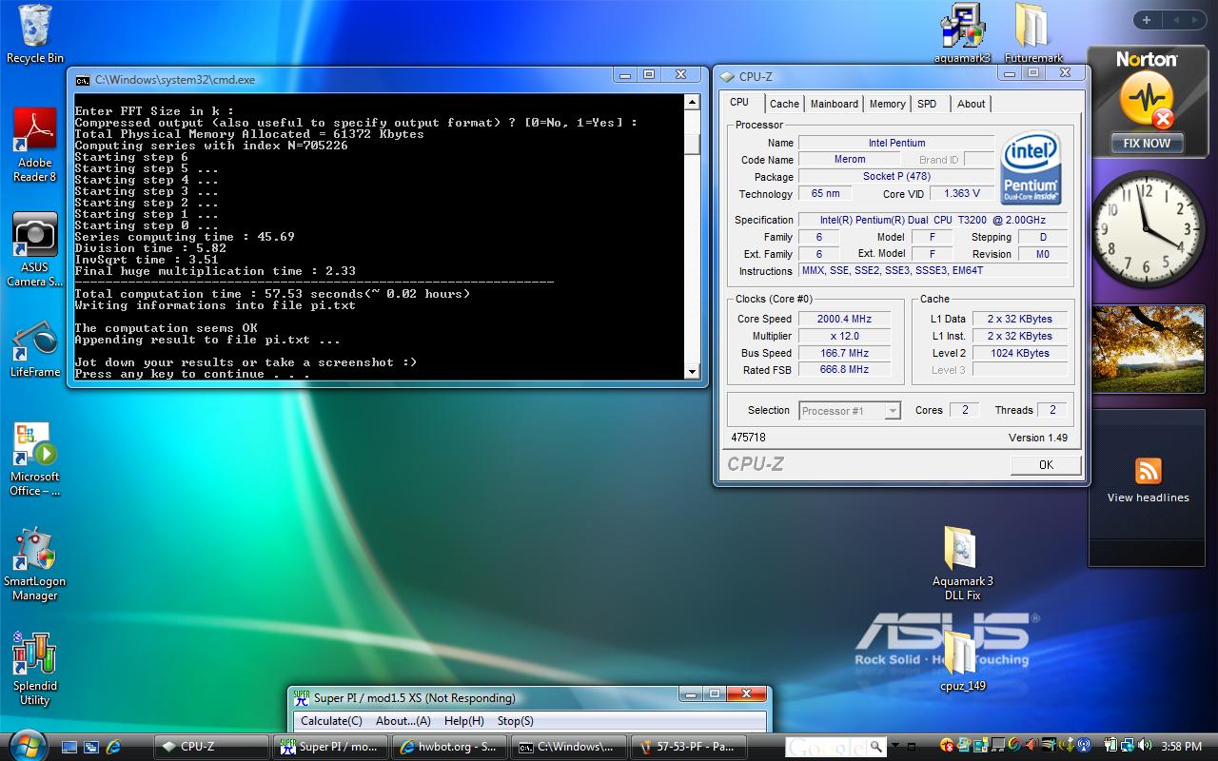Click the Super PI title bar icon
The width and height of the screenshot is (1218, 761).
[301, 697]
